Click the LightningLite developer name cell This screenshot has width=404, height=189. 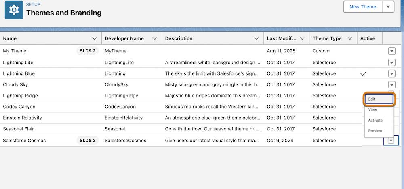pos(132,63)
